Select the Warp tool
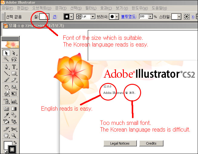Image resolution: width=198 pixels, height=154 pixels. pos(6,94)
